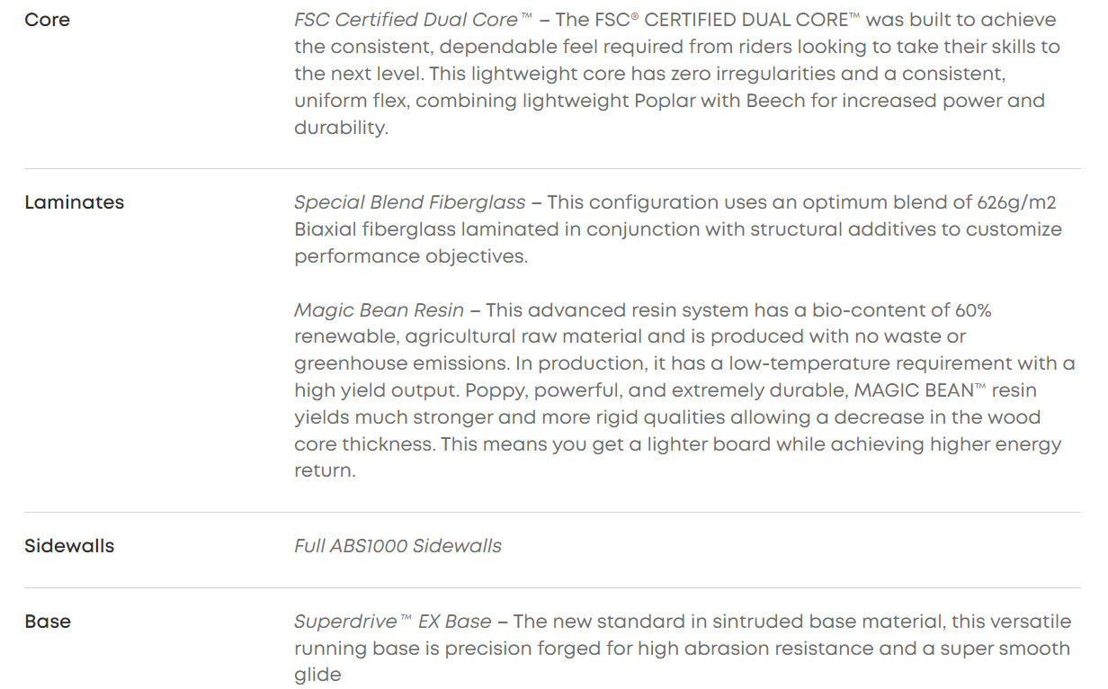Viewport: 1108px width, 689px height.
Task: Select the Special Blend Fiberglass italic heading
Action: (415, 202)
